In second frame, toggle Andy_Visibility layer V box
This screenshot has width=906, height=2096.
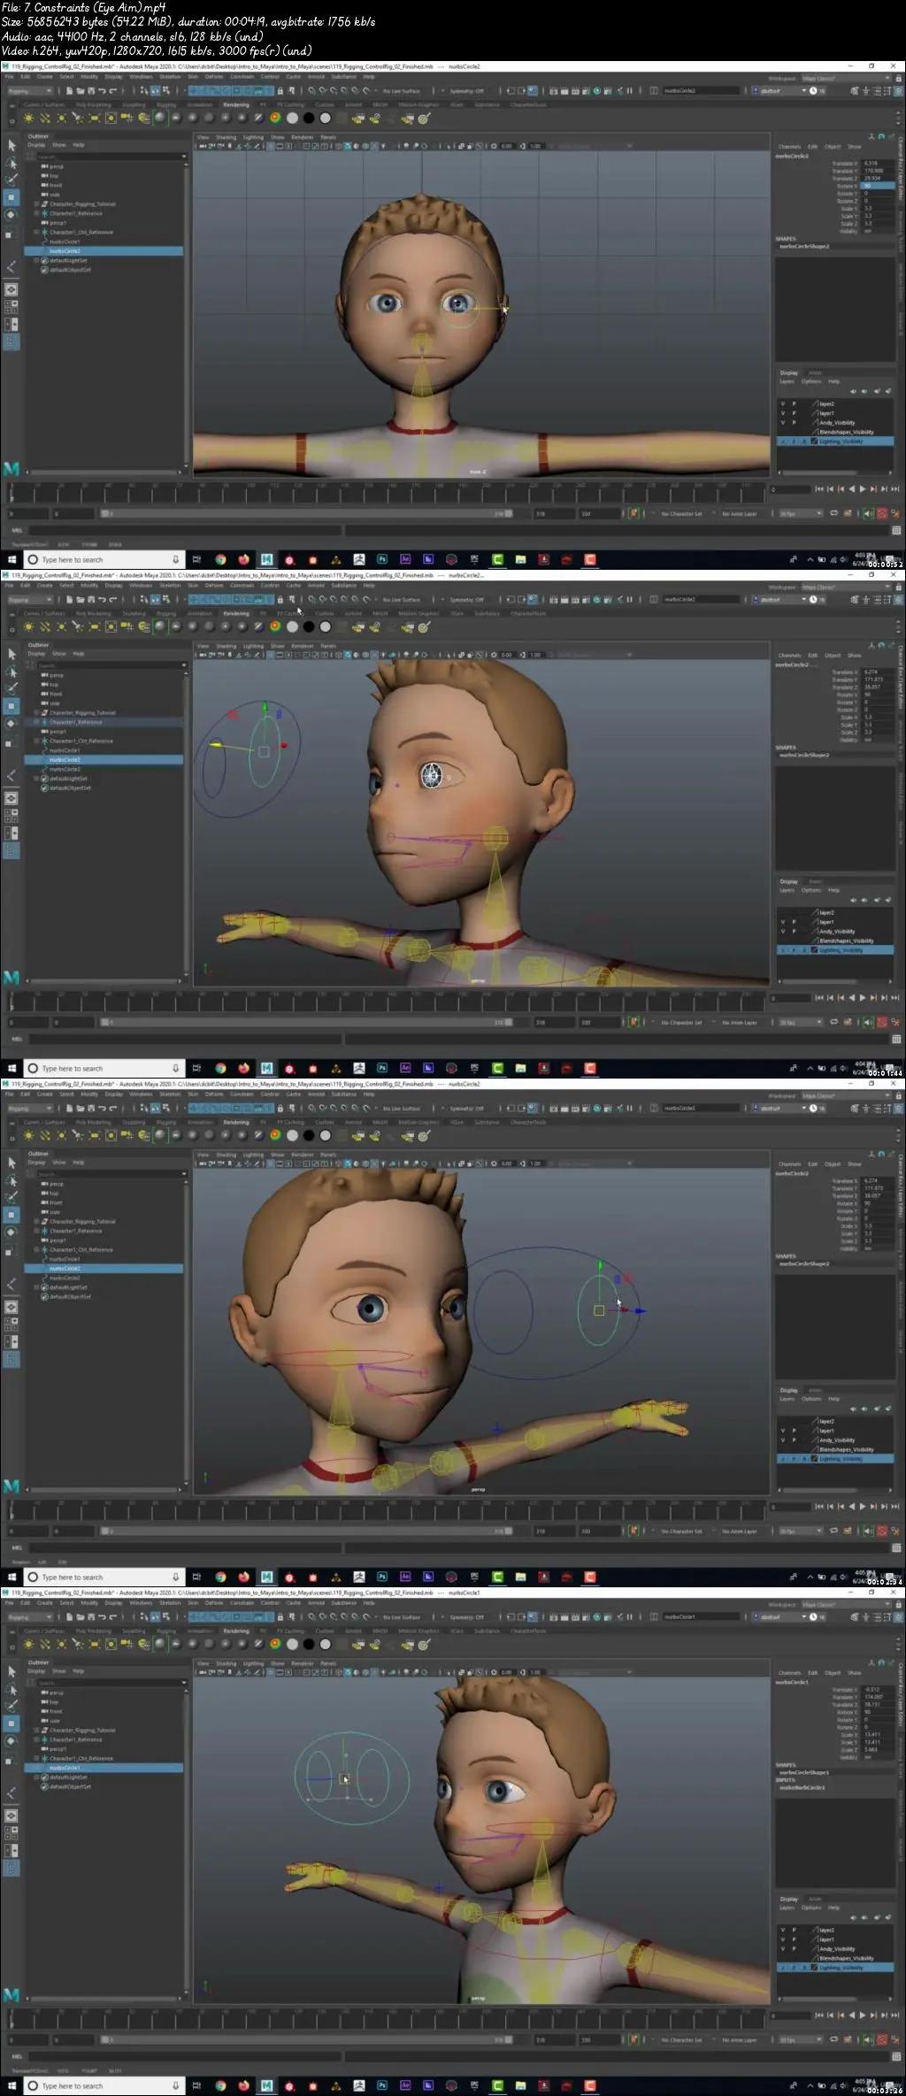(782, 932)
